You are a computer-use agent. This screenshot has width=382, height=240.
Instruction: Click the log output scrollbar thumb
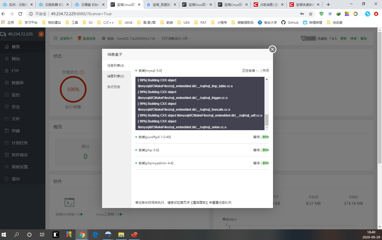tap(267, 120)
